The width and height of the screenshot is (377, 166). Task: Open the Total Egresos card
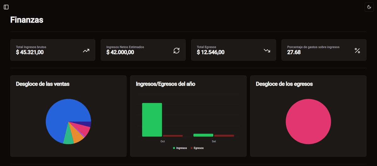(233, 50)
